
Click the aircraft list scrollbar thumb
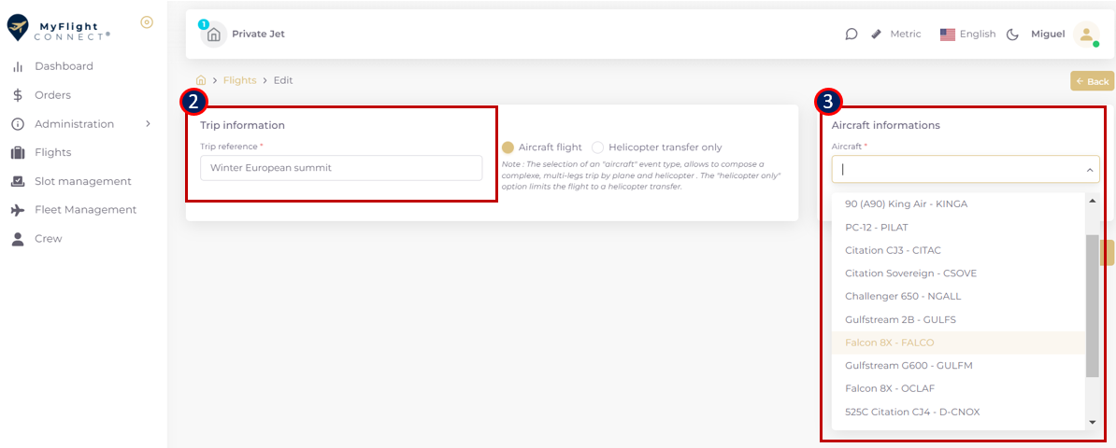[x=1092, y=306]
